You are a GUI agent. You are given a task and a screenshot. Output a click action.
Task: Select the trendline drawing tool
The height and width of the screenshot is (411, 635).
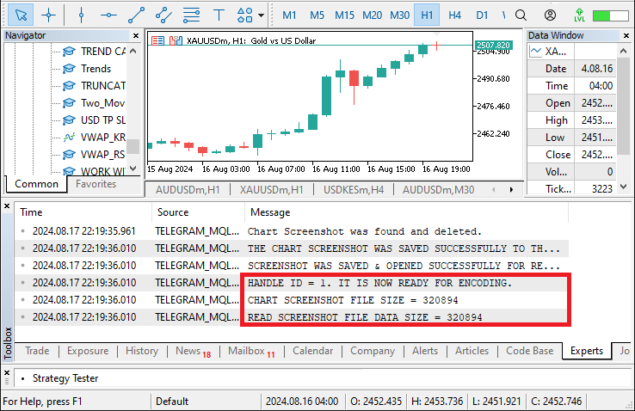(137, 15)
